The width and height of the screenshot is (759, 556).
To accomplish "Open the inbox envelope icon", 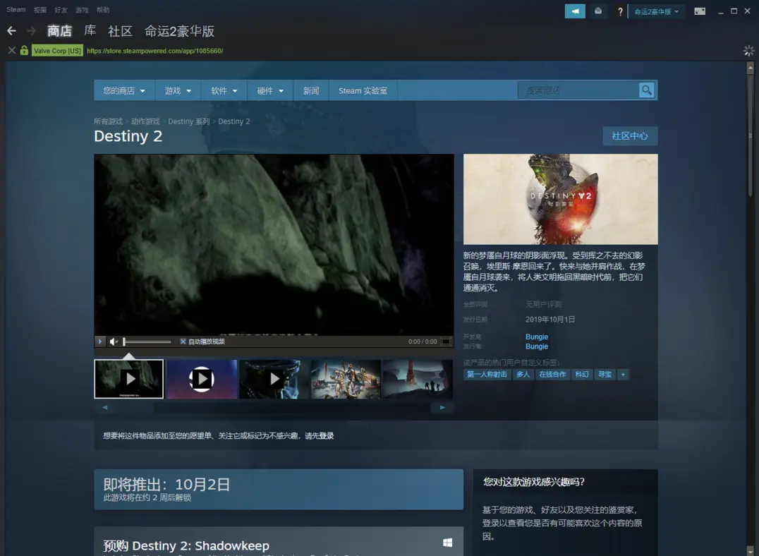I will [x=598, y=11].
